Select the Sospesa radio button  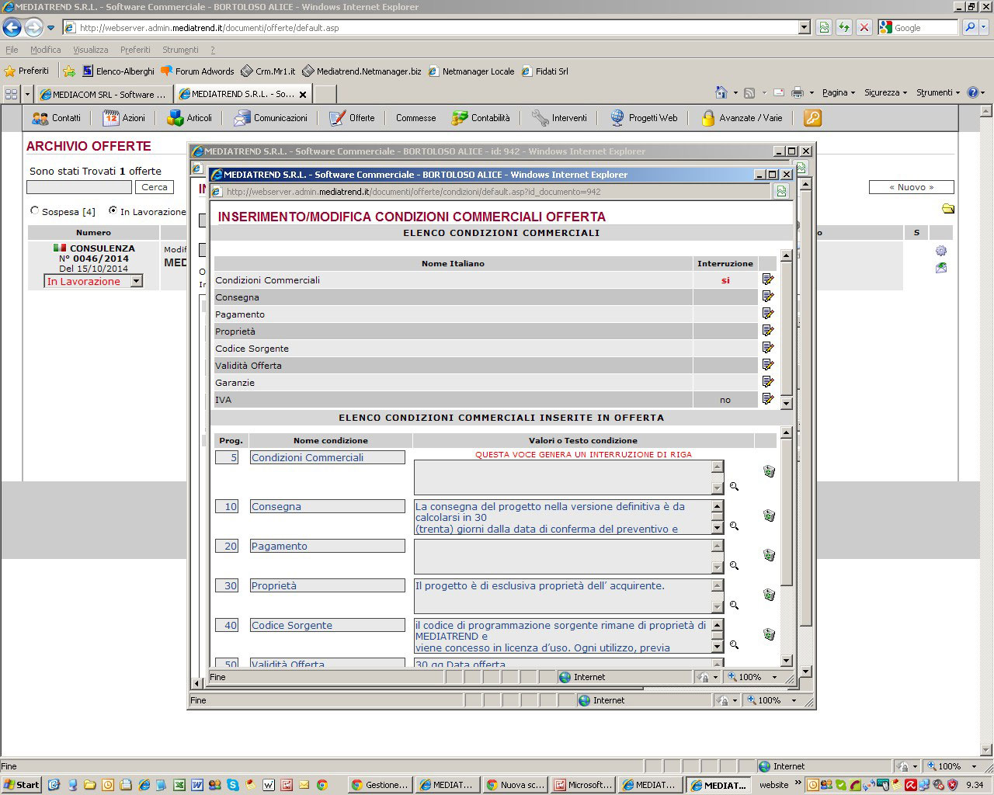coord(34,211)
